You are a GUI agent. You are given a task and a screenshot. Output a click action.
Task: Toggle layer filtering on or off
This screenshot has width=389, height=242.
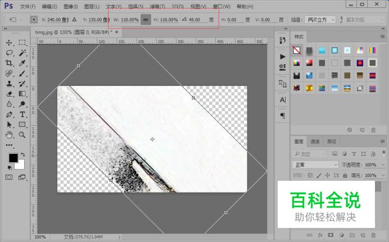click(x=384, y=152)
